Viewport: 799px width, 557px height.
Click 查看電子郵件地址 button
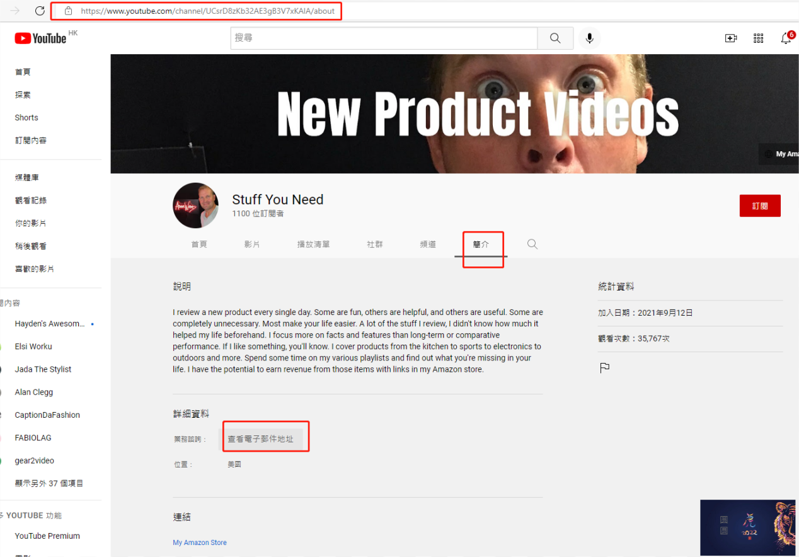pos(261,439)
